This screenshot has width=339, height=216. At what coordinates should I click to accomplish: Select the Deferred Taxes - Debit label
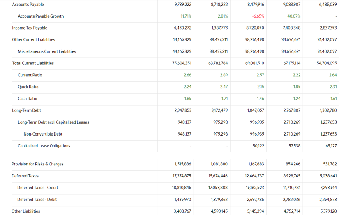pos(37,200)
